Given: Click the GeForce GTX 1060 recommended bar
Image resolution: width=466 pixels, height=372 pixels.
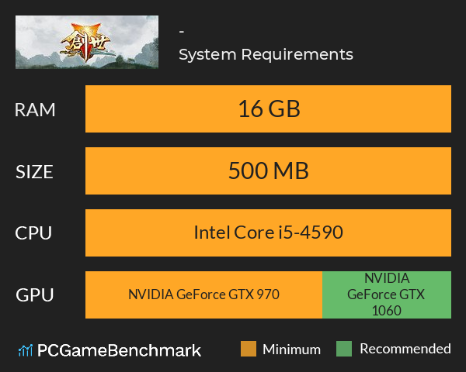Looking at the screenshot, I should 387,294.
